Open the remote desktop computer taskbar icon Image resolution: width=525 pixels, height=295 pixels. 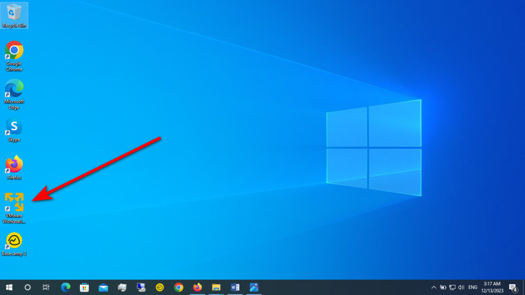(x=141, y=287)
